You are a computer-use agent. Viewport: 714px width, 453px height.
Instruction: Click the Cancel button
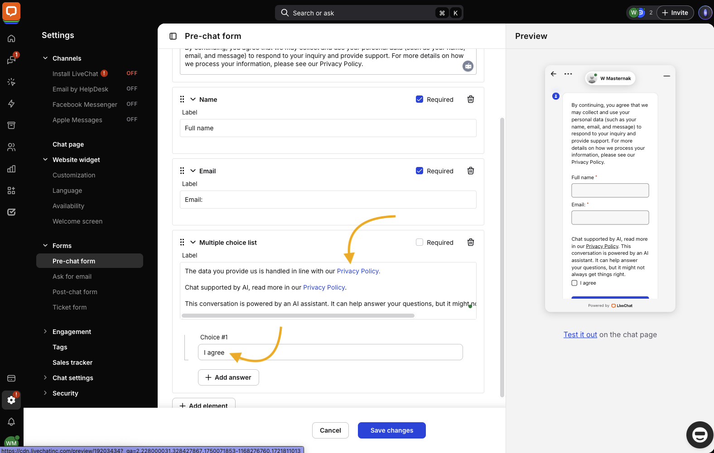coord(330,430)
